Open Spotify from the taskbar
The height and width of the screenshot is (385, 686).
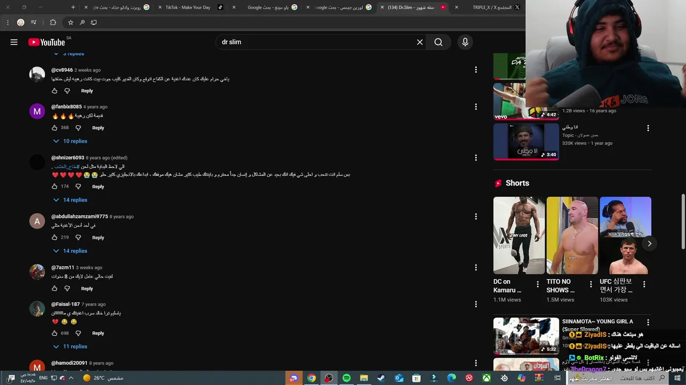pos(346,378)
